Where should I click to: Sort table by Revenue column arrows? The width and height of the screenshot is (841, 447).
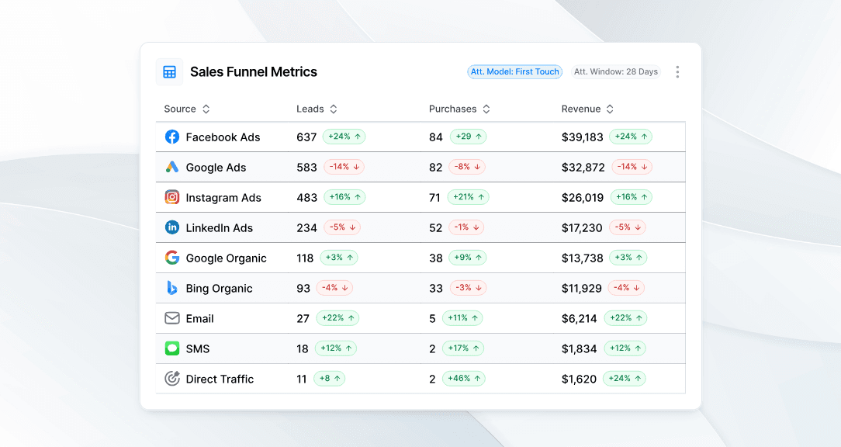(x=610, y=109)
